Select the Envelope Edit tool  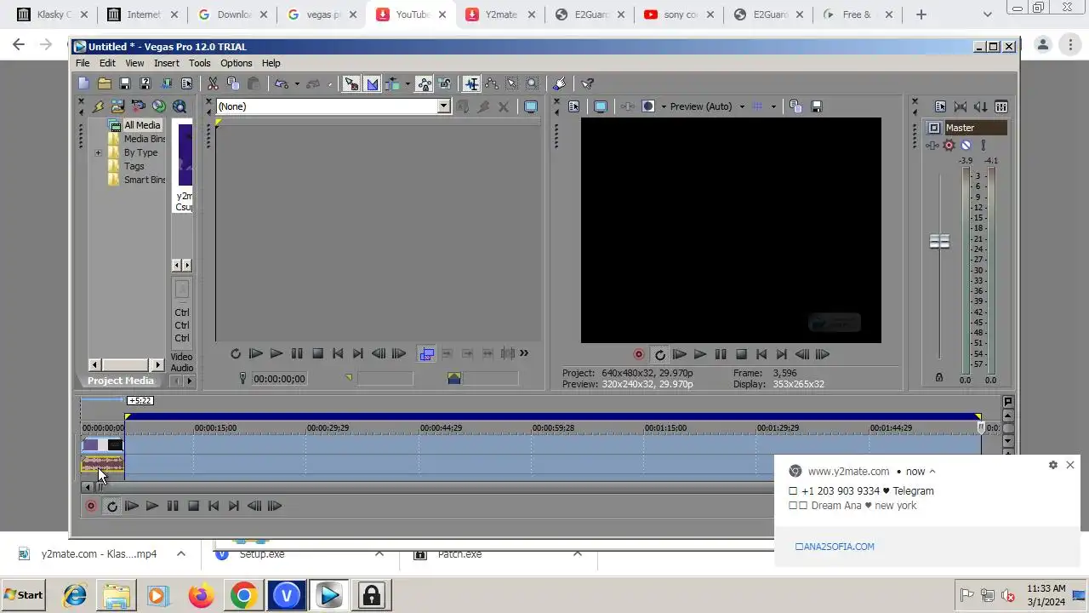point(492,83)
